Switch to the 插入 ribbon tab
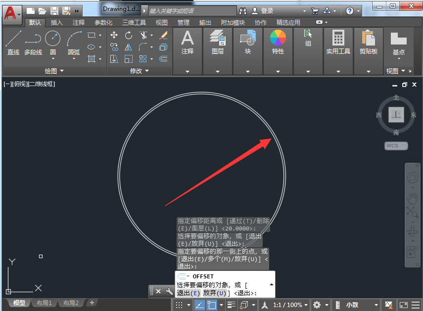Viewport: 423px width, 311px height. [x=57, y=23]
